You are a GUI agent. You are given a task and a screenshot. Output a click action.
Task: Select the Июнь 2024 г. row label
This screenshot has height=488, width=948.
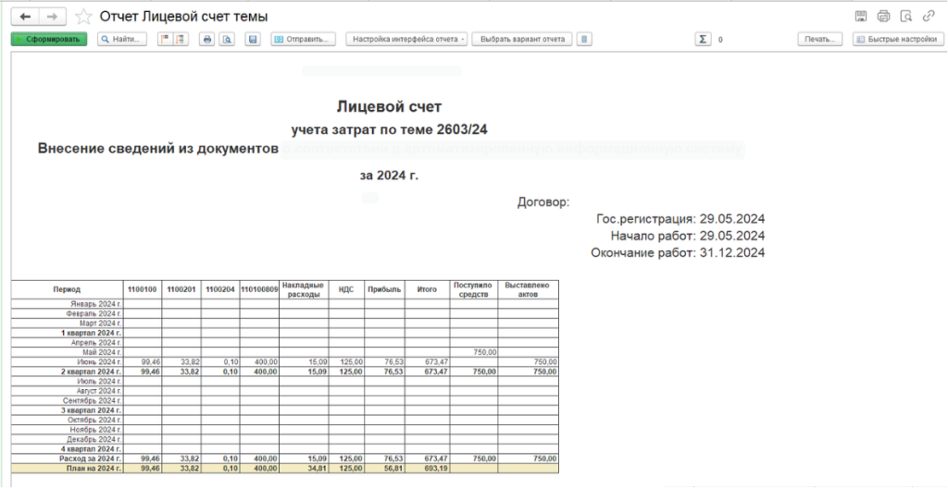[67, 361]
